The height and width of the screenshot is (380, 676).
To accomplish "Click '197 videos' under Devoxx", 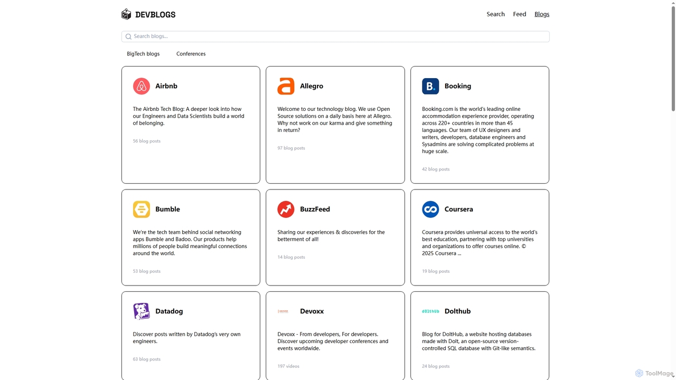I will (x=288, y=366).
